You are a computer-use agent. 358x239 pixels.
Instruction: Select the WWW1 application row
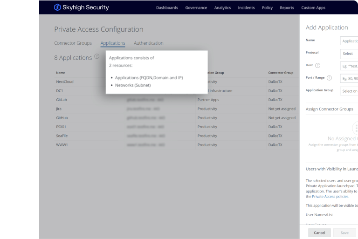click(x=176, y=145)
